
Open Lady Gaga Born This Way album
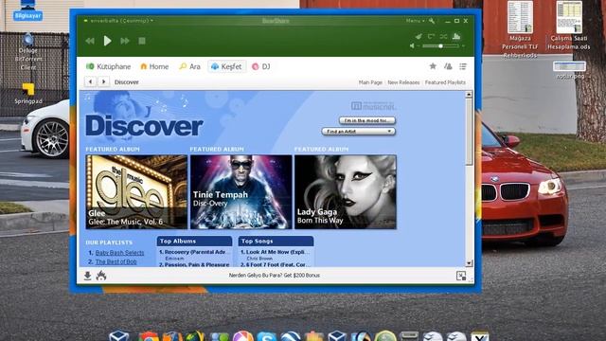click(x=346, y=192)
